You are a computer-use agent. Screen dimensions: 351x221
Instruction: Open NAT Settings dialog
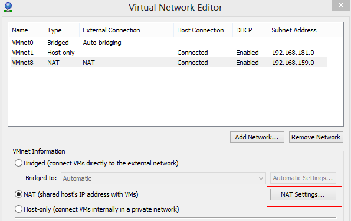coord(303,194)
